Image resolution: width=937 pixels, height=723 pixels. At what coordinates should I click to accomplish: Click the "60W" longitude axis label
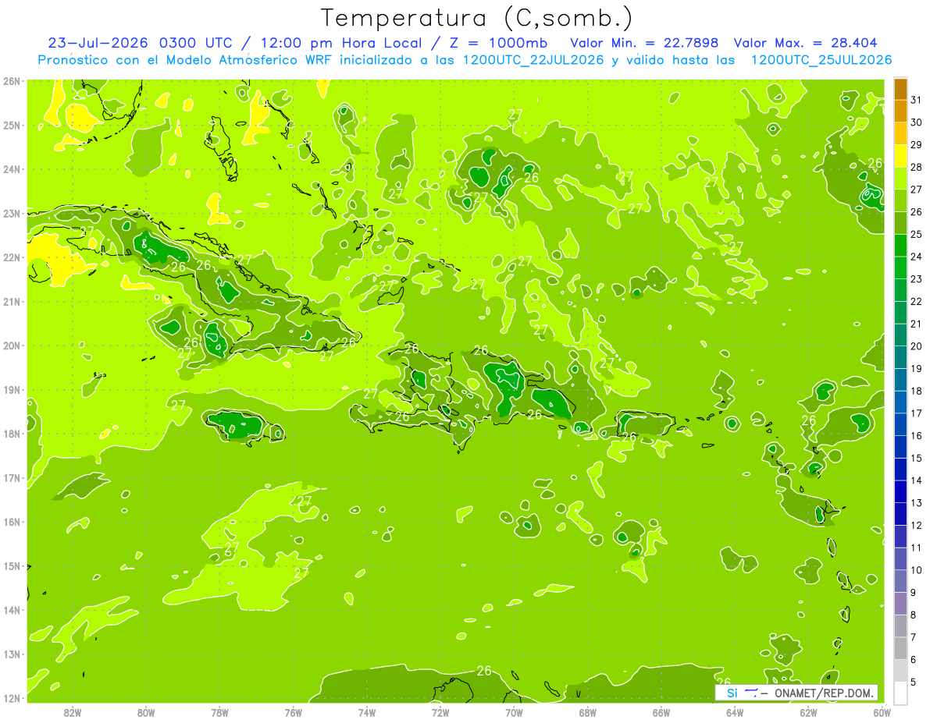[882, 713]
